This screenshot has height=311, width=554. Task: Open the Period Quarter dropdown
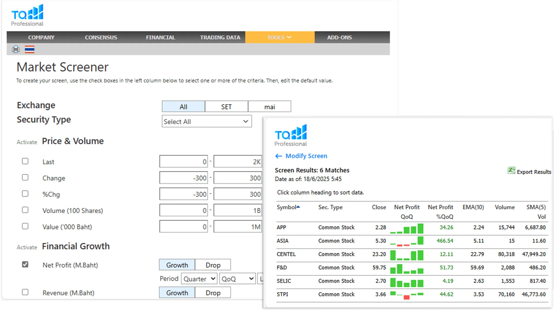click(x=199, y=279)
